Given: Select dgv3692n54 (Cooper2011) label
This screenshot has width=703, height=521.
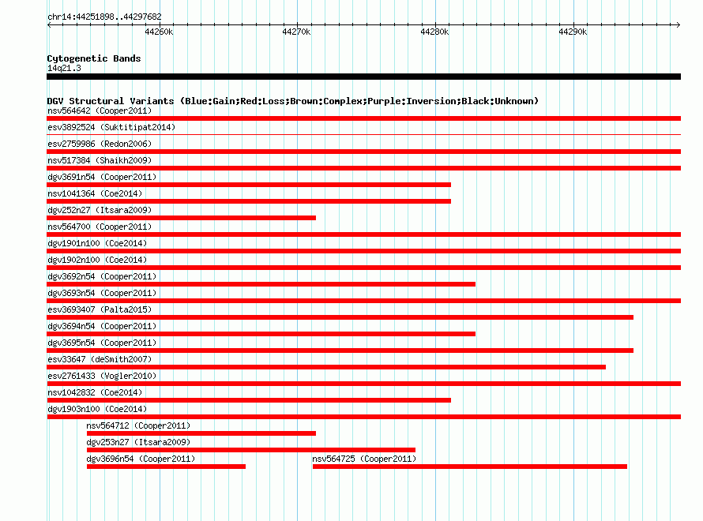Looking at the screenshot, I should pos(102,276).
